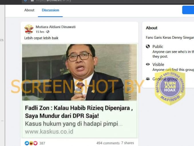Click the Like reaction icon

[x=27, y=143]
